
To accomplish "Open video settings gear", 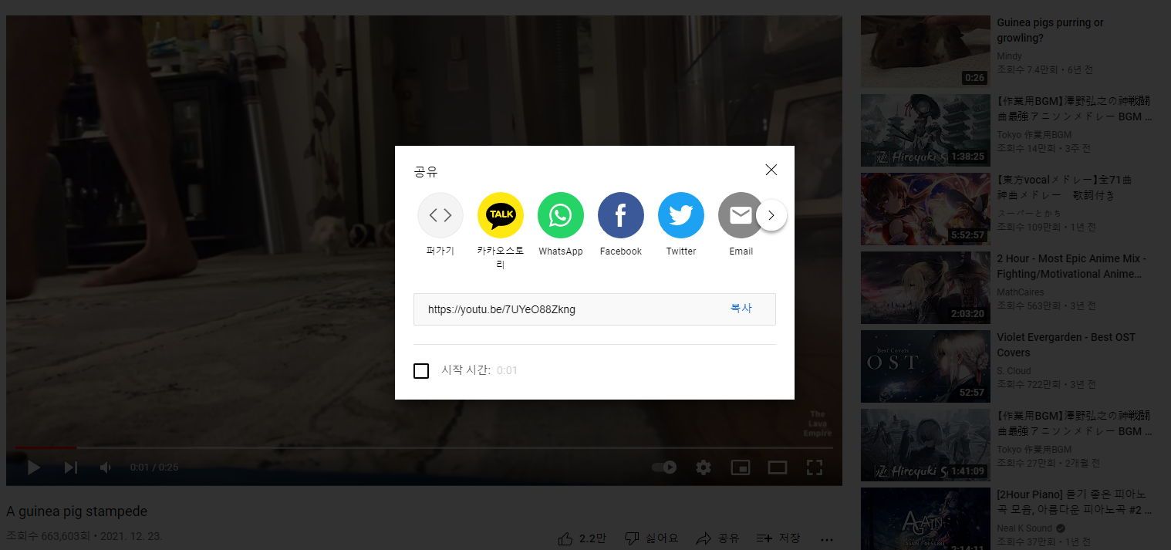I will click(x=704, y=467).
